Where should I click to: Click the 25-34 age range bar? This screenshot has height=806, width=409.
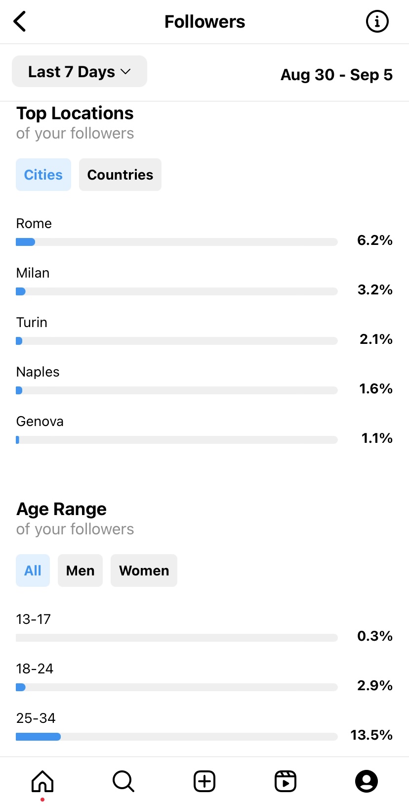177,737
